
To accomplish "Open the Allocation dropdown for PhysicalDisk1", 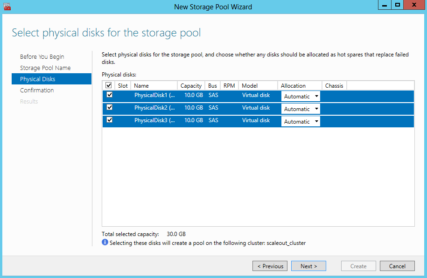I will point(301,97).
